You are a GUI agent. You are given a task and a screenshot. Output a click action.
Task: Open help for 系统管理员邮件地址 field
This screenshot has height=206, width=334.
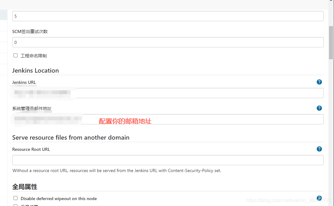click(319, 108)
